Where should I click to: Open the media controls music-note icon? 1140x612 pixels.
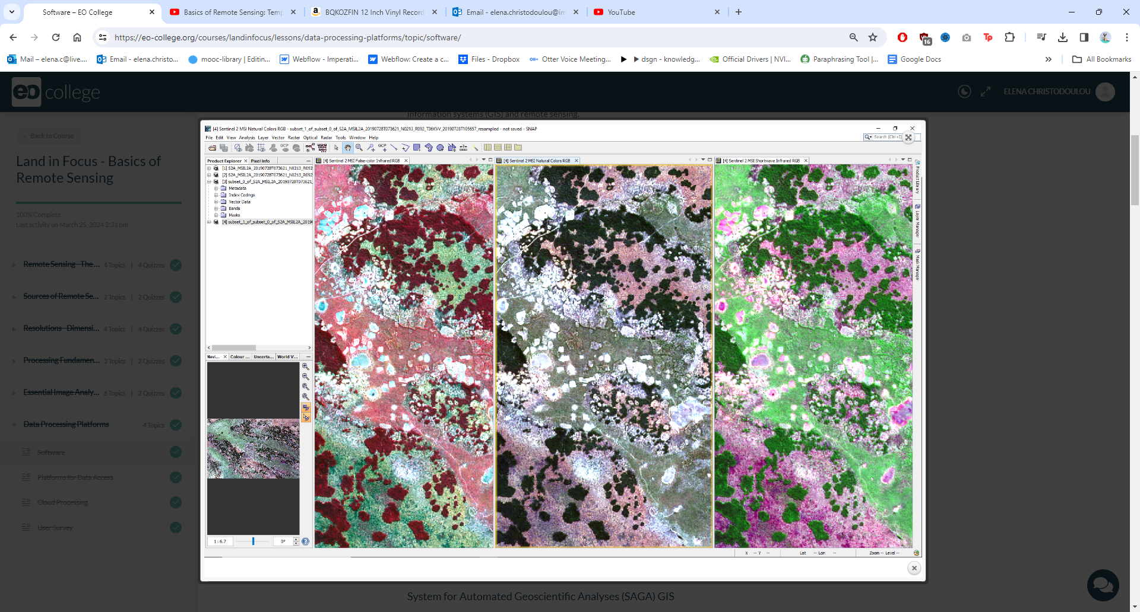(x=1041, y=37)
